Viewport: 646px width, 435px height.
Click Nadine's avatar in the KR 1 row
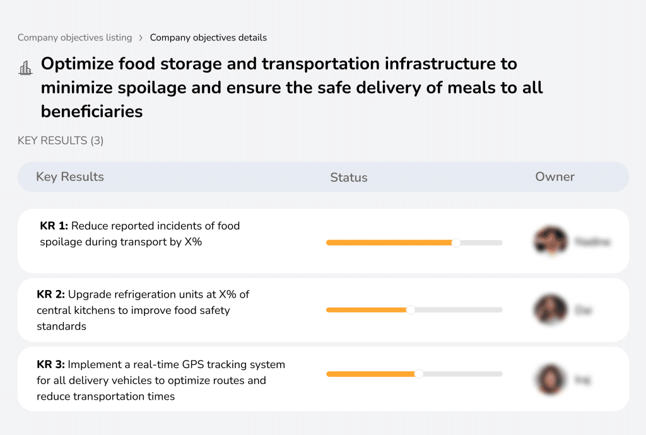pos(550,241)
